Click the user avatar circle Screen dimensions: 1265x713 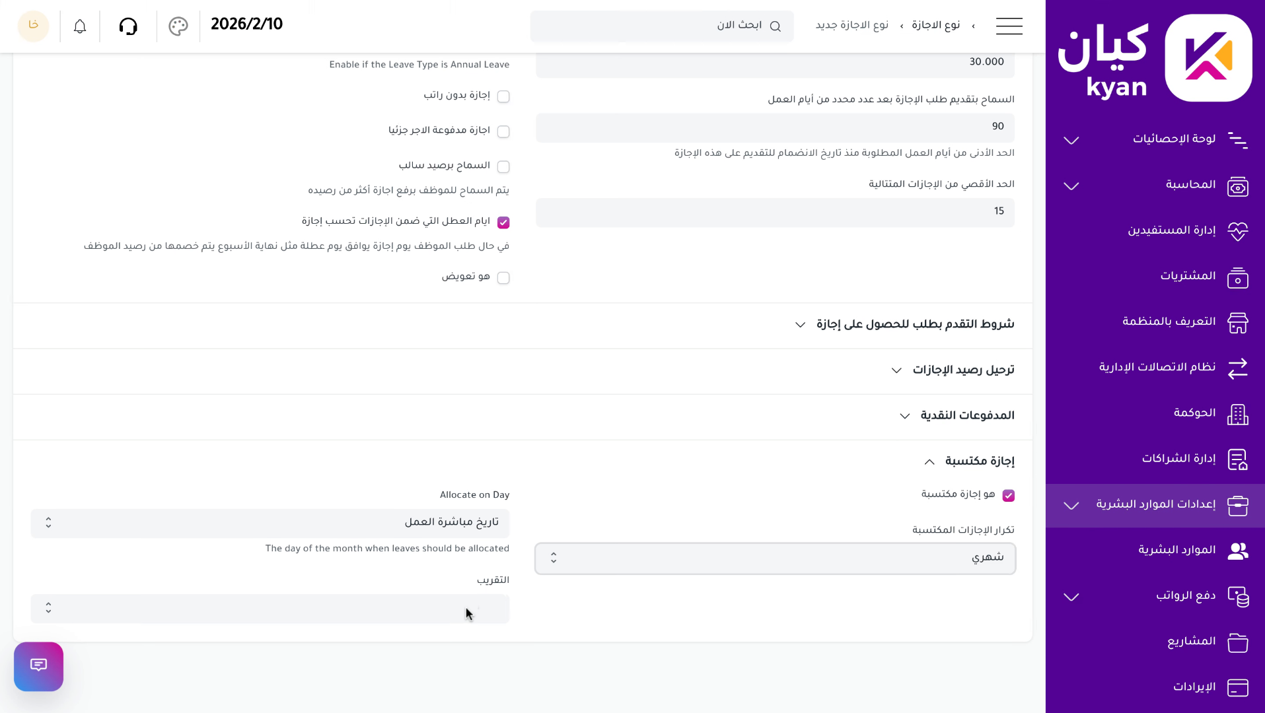pos(33,26)
